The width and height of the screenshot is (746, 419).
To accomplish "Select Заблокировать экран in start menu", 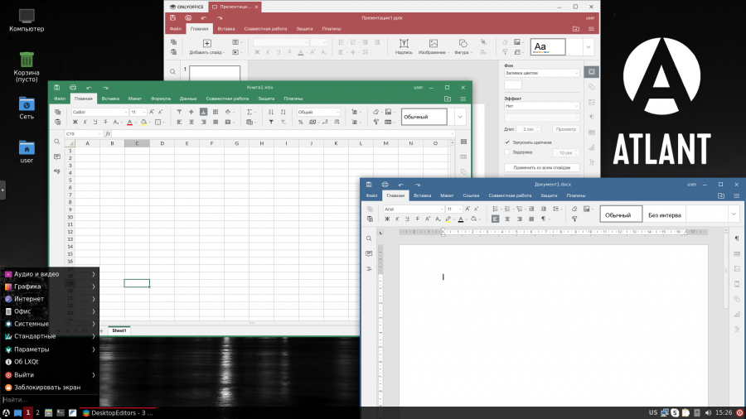I will 50,388.
